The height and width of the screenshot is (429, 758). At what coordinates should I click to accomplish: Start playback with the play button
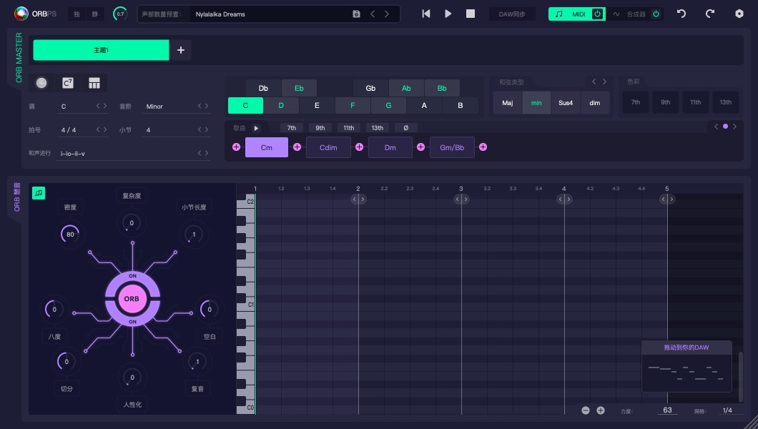448,14
